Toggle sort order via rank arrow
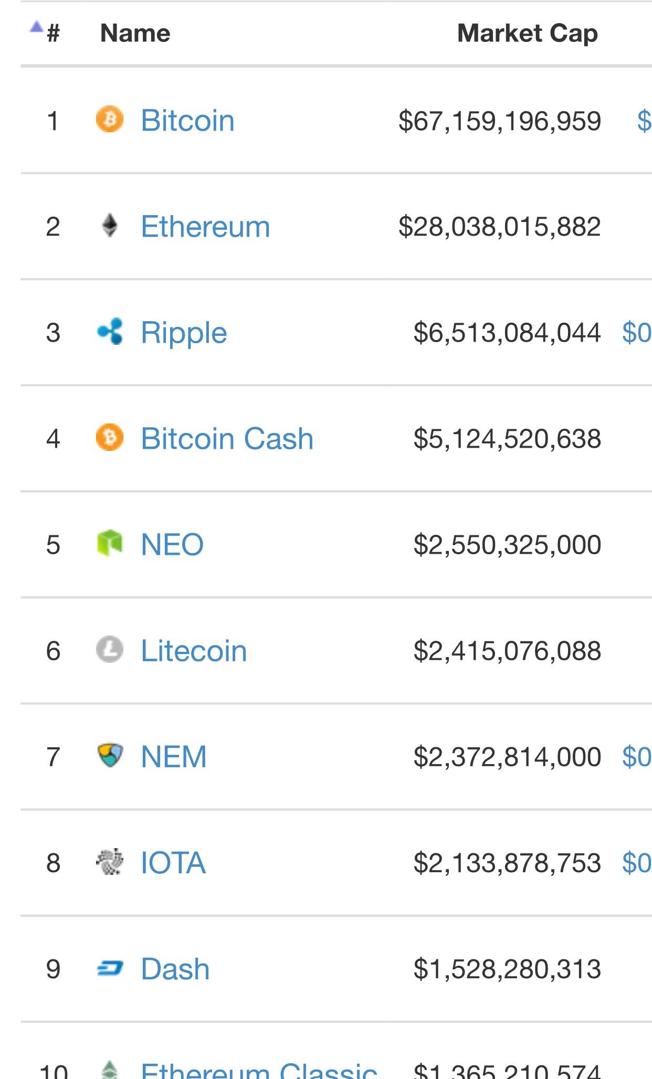Viewport: 652px width, 1079px height. (x=37, y=27)
